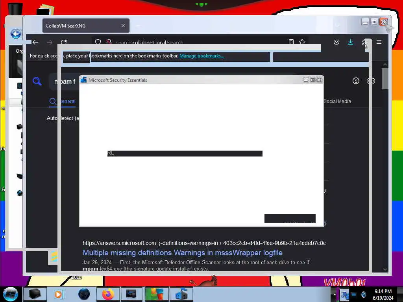Show hidden system tray icons

[x=335, y=295]
